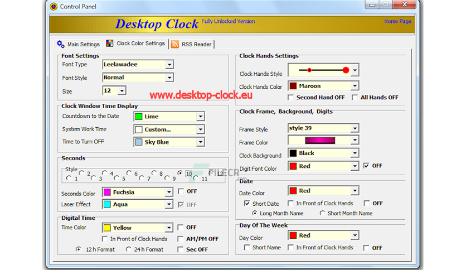466x270 pixels.
Task: Toggle the Date OFF checkbox
Action: [367, 204]
